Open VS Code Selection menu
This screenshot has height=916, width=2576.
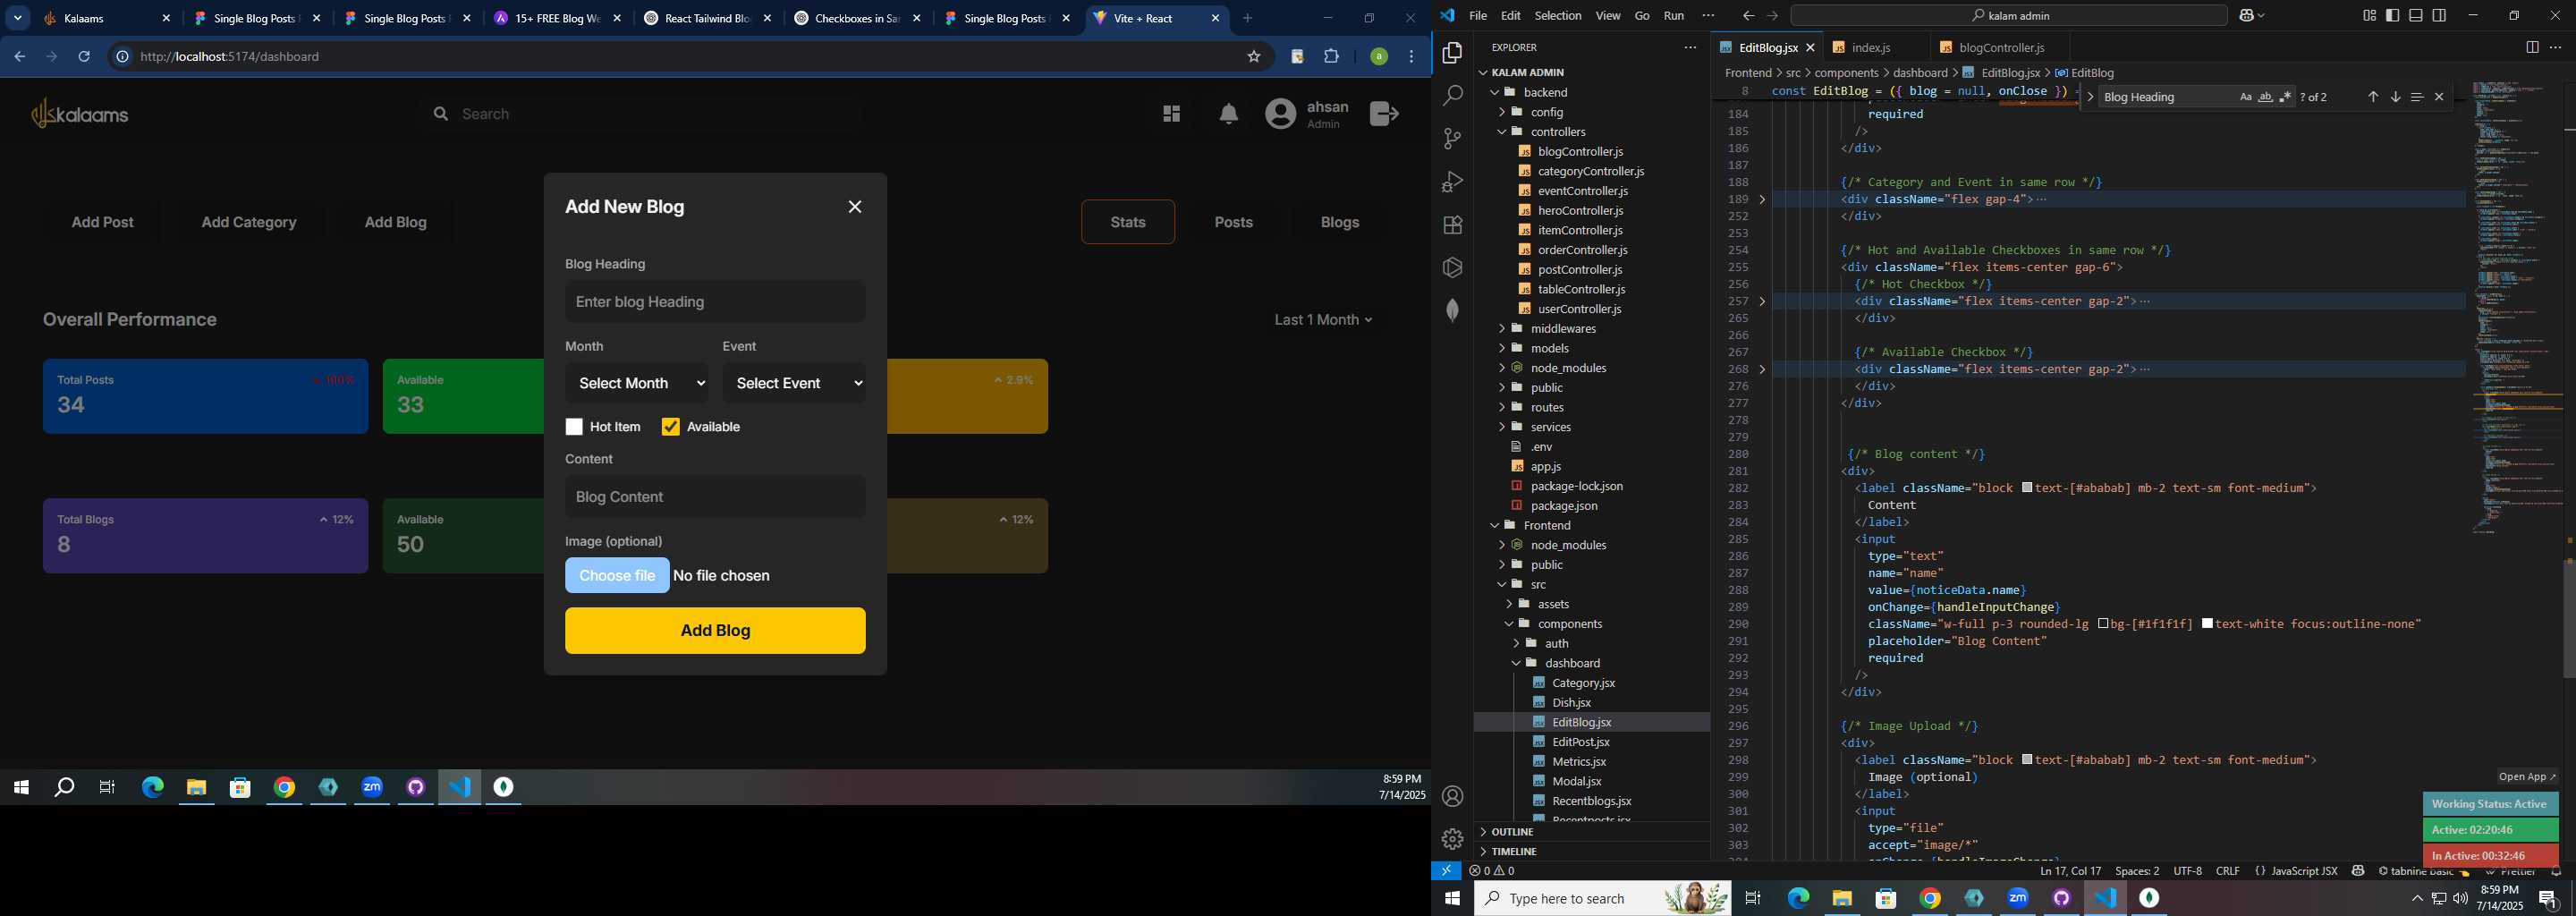click(x=1558, y=15)
